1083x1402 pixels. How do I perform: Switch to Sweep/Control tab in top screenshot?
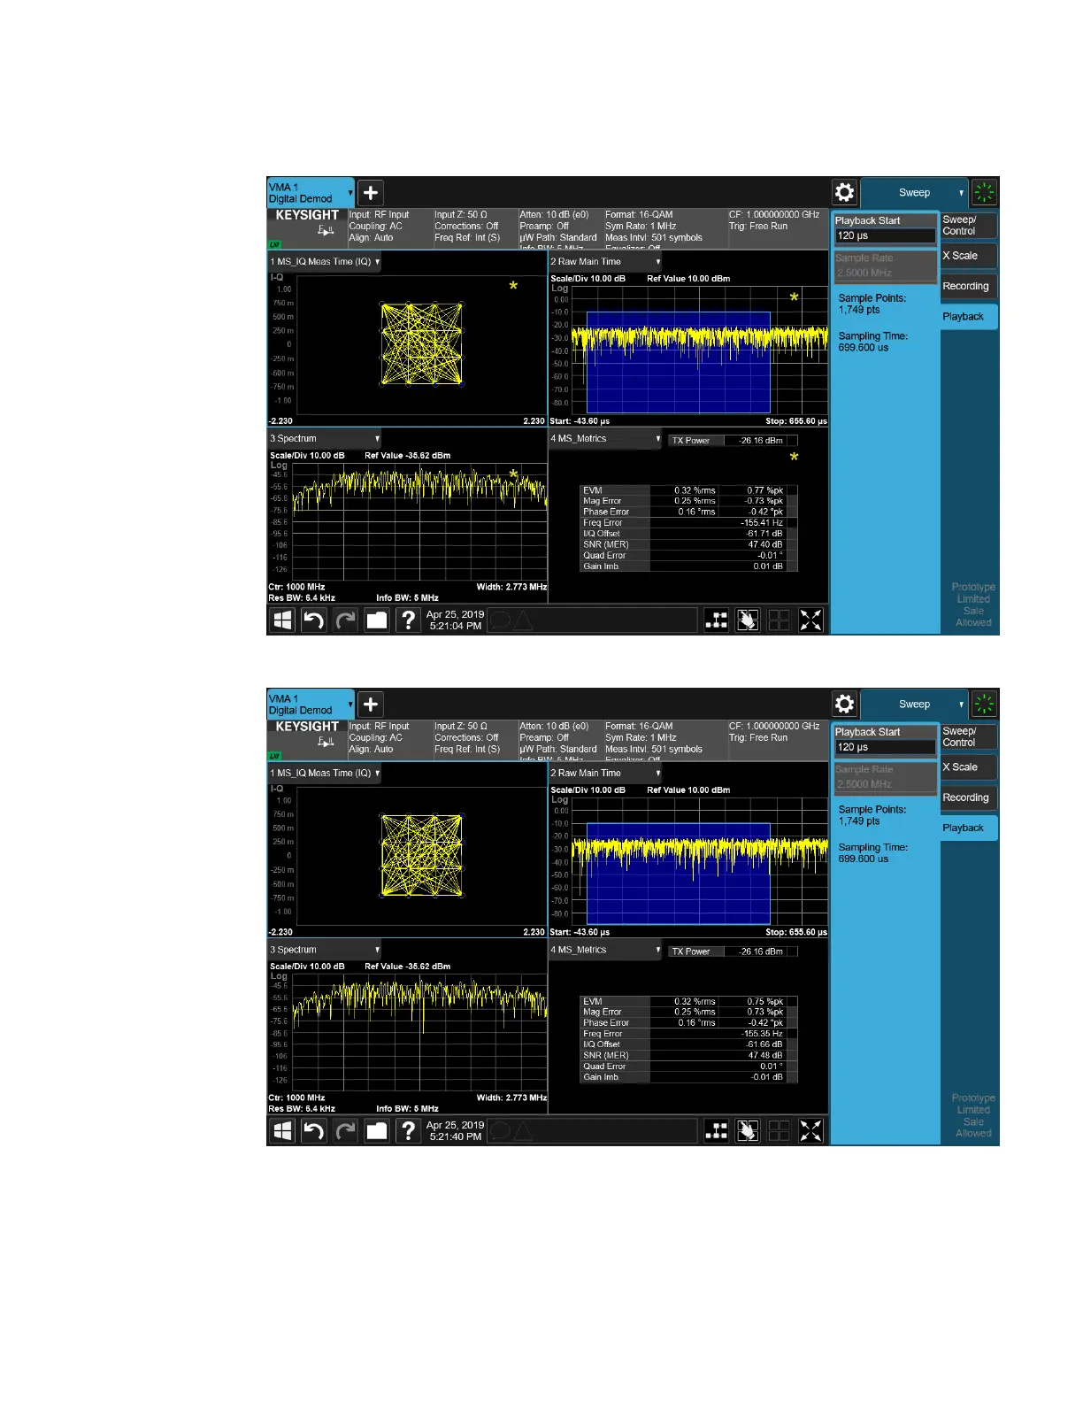[969, 225]
